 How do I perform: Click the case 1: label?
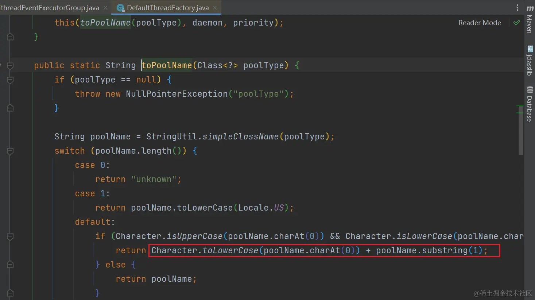click(x=92, y=193)
